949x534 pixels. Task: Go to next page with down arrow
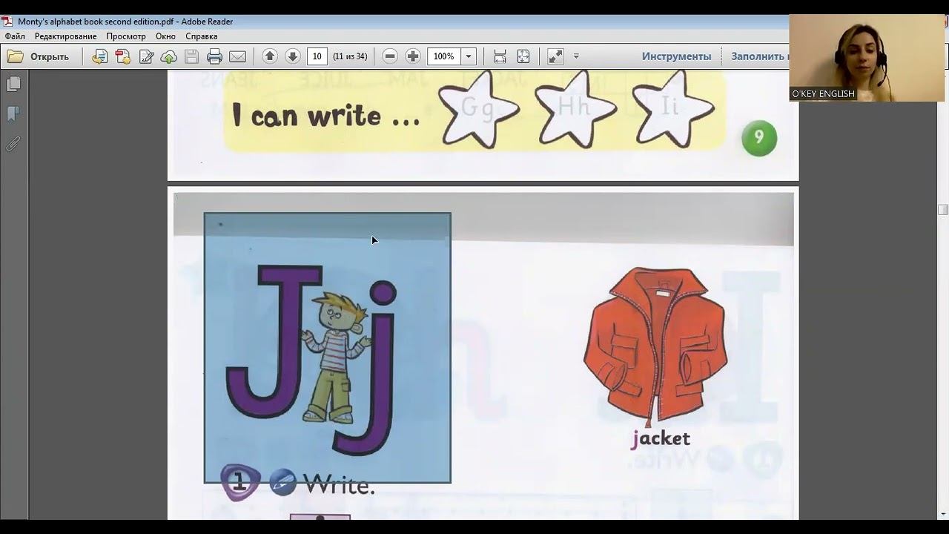click(293, 56)
